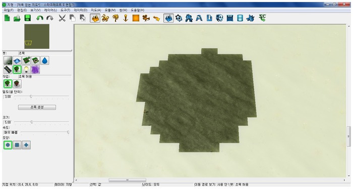Screen dimensions: 353x189
Task: Click the size value field 5.00
Action: click(x=8, y=122)
